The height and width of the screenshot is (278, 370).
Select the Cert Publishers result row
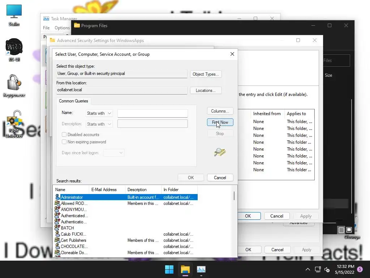click(125, 240)
